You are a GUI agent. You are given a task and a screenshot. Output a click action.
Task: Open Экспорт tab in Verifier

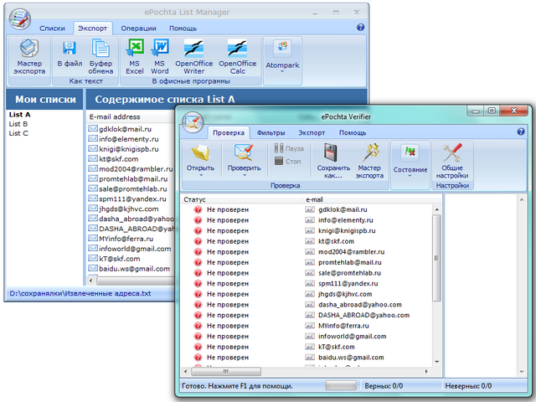(312, 132)
